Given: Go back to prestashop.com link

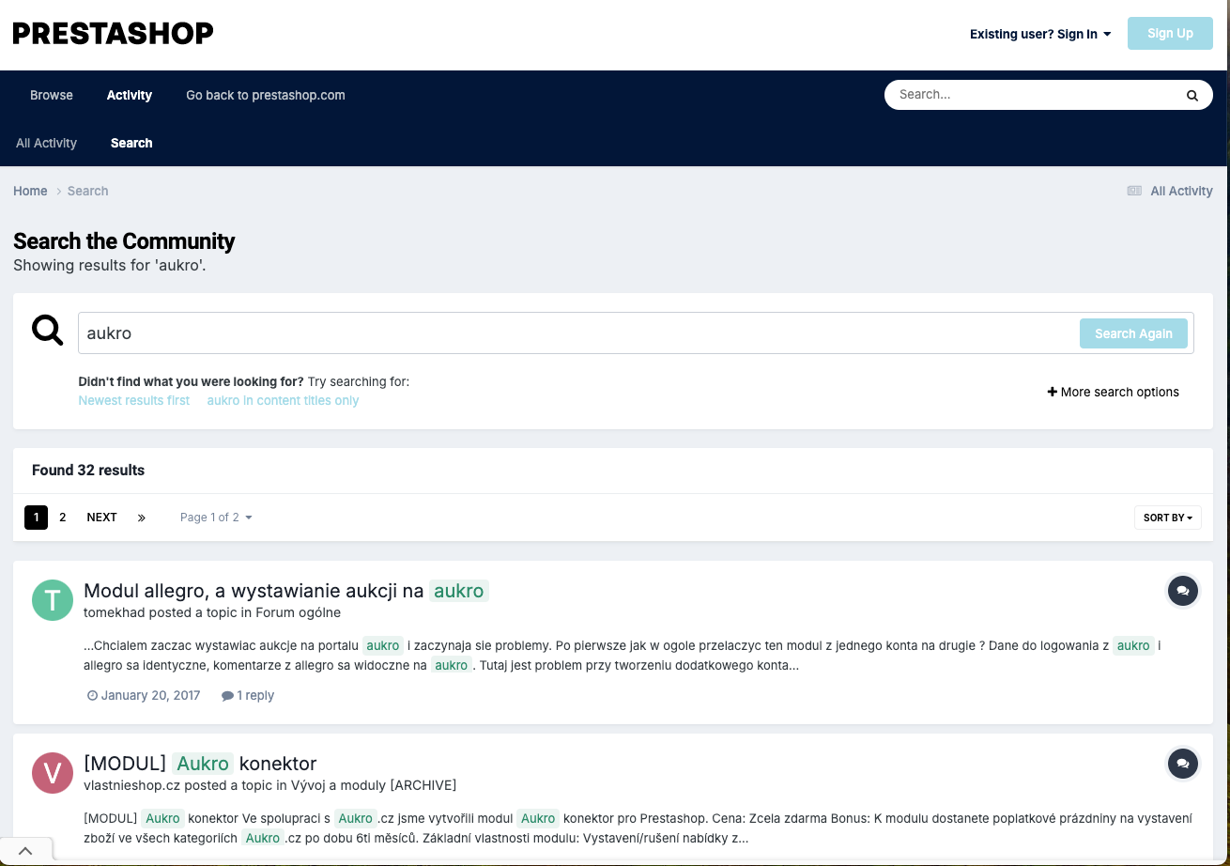Looking at the screenshot, I should [x=266, y=95].
